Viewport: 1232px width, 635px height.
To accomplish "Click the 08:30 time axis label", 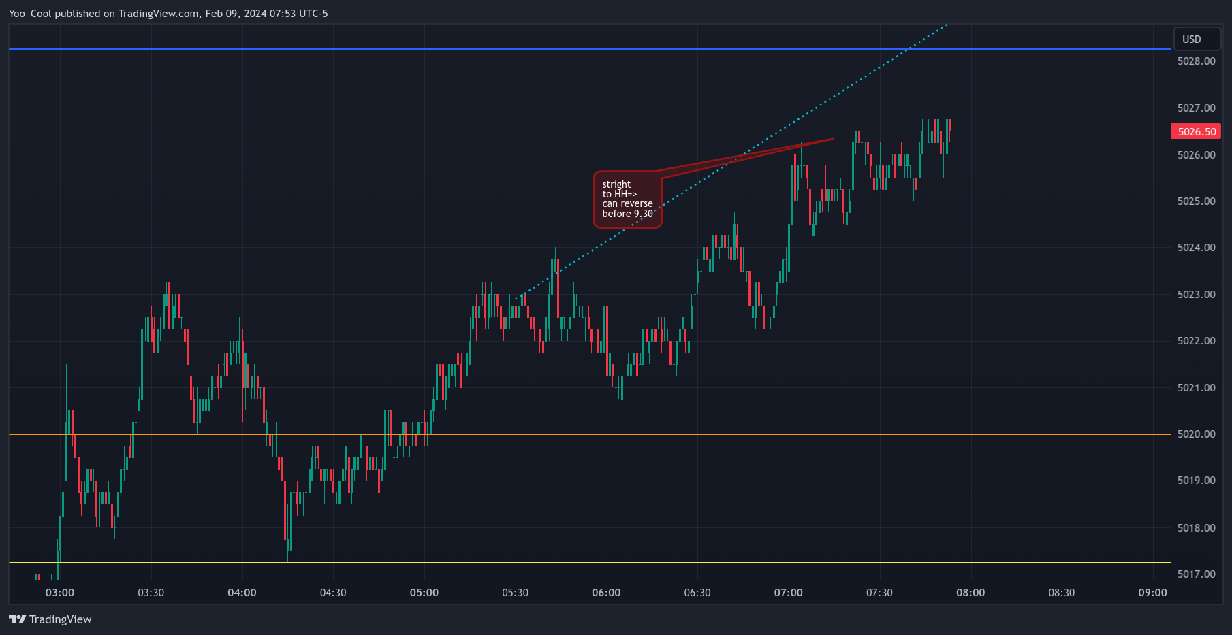I will click(1062, 593).
